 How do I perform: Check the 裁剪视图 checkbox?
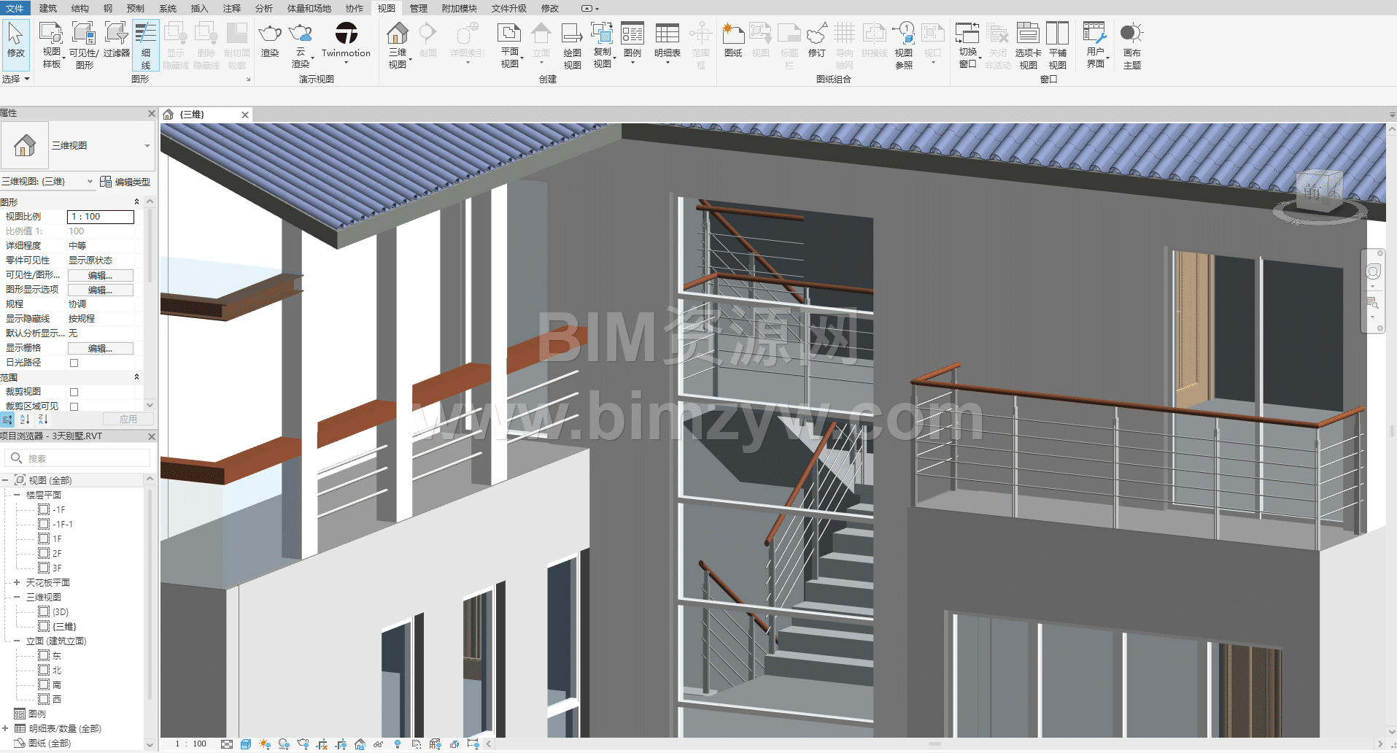(x=74, y=392)
